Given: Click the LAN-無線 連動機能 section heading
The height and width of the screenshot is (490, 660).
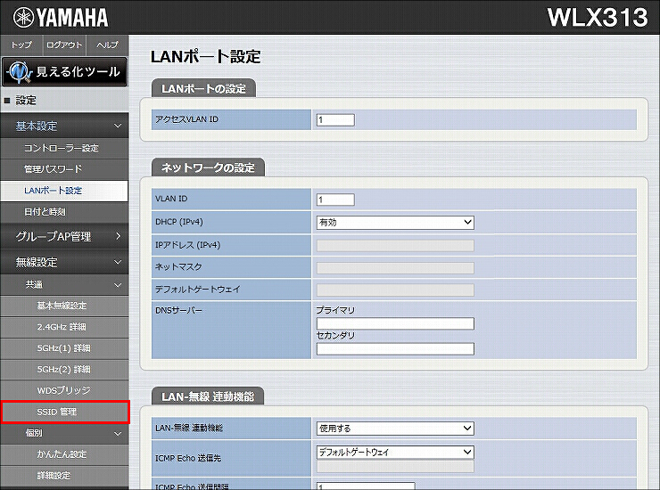Looking at the screenshot, I should pyautogui.click(x=208, y=396).
